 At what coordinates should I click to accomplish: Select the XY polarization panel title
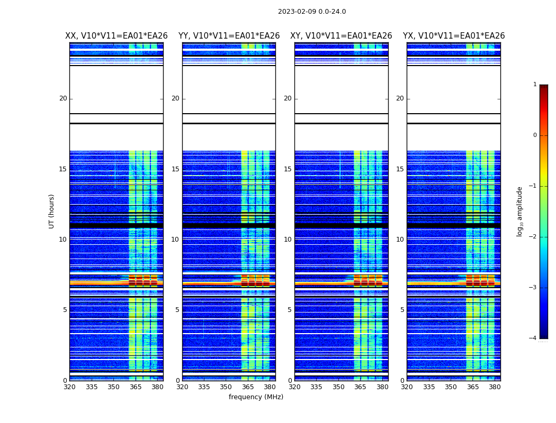coord(341,36)
